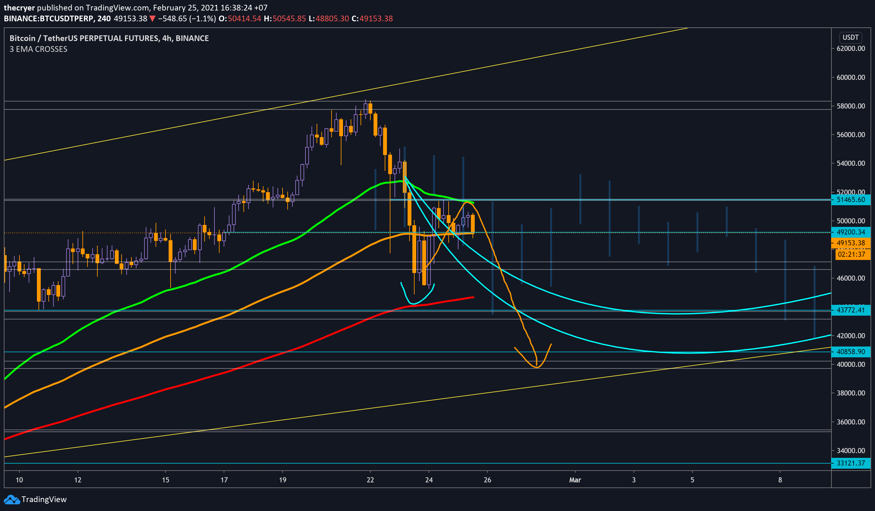Click the 36000.00 price axis tick
875x511 pixels.
click(x=851, y=422)
